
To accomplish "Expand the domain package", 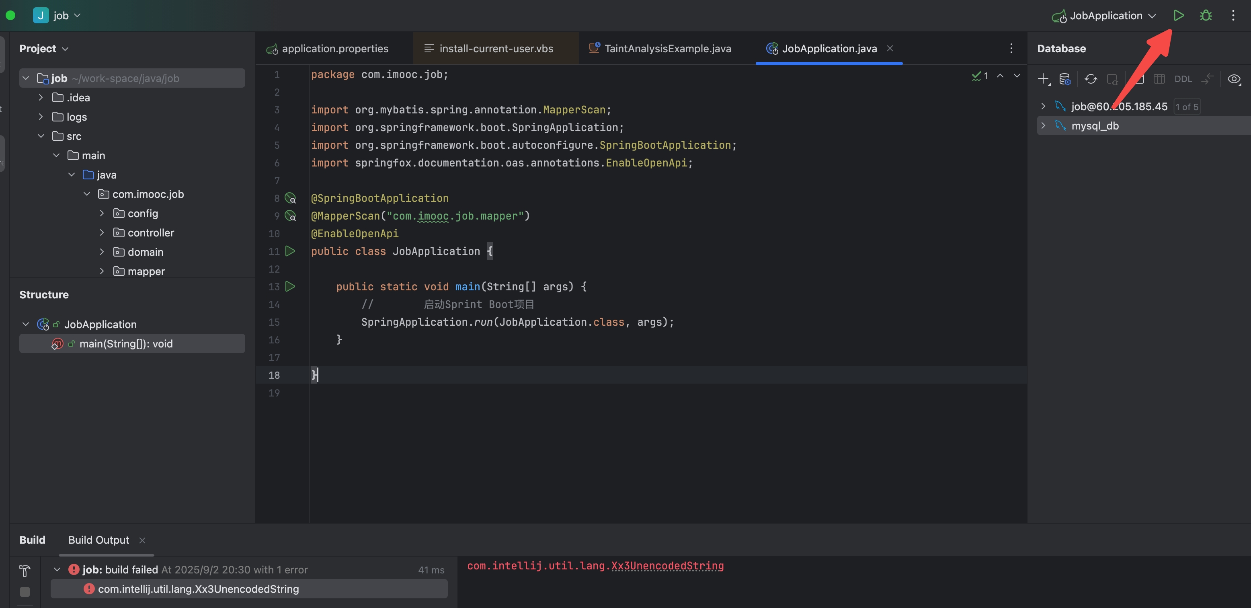I will click(102, 252).
